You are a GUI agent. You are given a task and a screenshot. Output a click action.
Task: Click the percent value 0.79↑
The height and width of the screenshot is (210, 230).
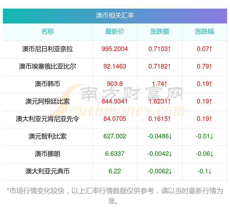(204, 66)
